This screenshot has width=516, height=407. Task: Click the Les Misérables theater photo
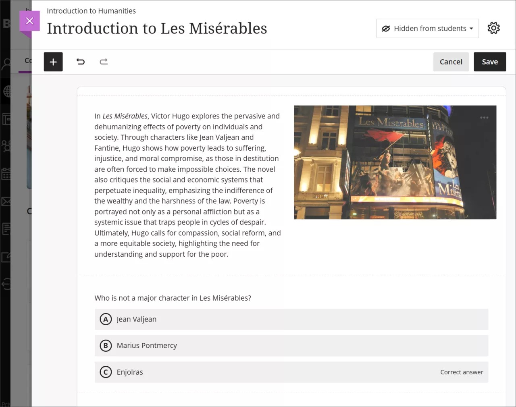pos(395,162)
